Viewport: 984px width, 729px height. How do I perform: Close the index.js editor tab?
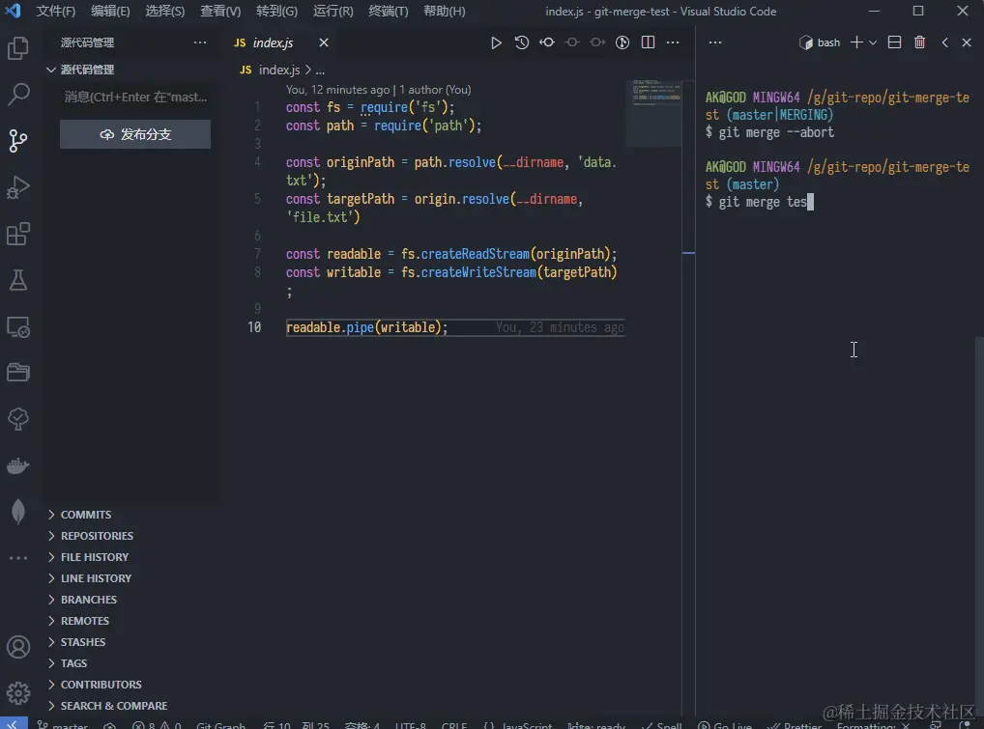click(324, 42)
